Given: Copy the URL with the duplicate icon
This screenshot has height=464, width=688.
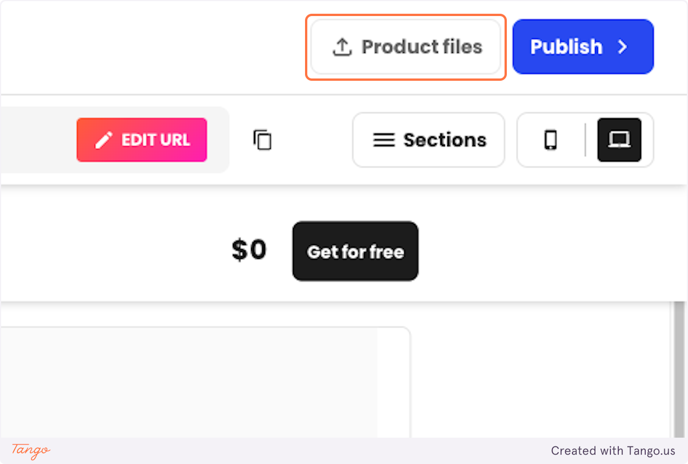Looking at the screenshot, I should click(x=263, y=140).
